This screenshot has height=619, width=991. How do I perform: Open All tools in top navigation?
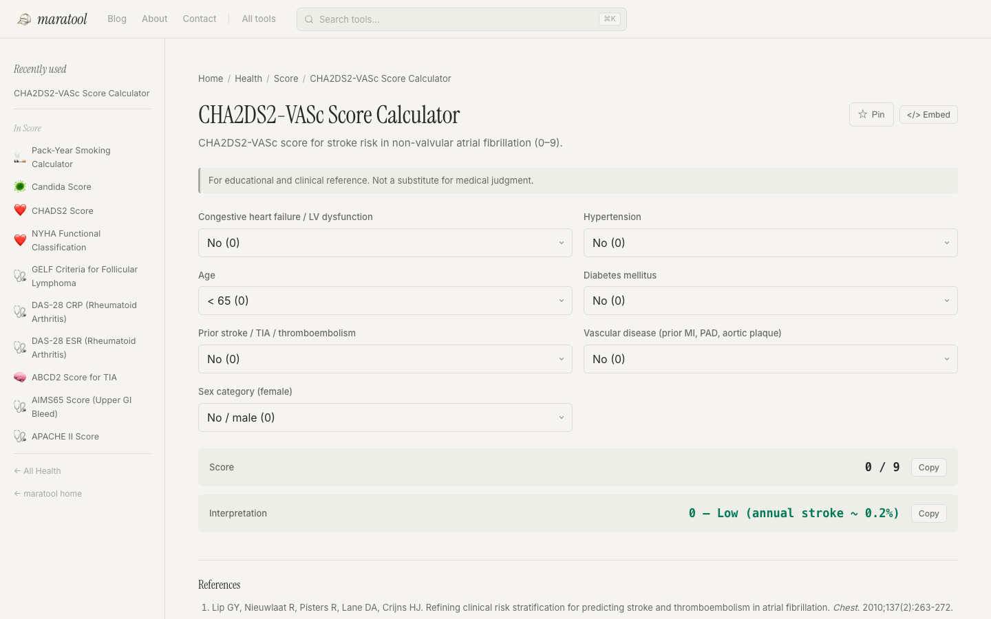coord(259,19)
